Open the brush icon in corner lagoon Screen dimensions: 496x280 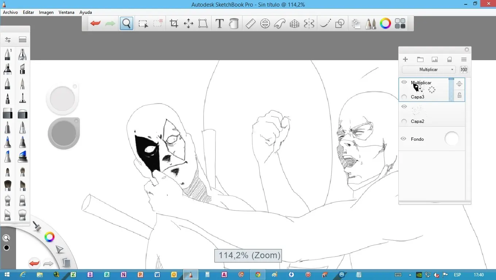click(37, 226)
